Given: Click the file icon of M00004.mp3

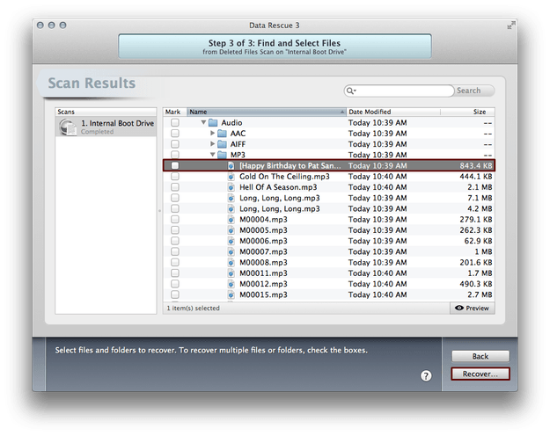Looking at the screenshot, I should tap(231, 220).
